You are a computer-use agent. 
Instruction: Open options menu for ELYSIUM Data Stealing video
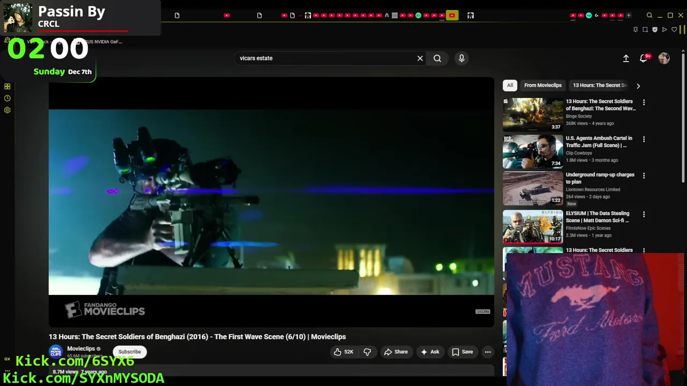click(644, 214)
